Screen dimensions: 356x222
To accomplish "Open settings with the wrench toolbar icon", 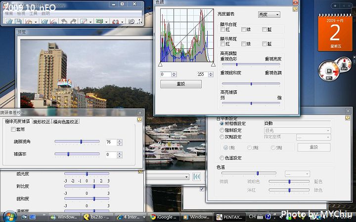I will (x=132, y=22).
